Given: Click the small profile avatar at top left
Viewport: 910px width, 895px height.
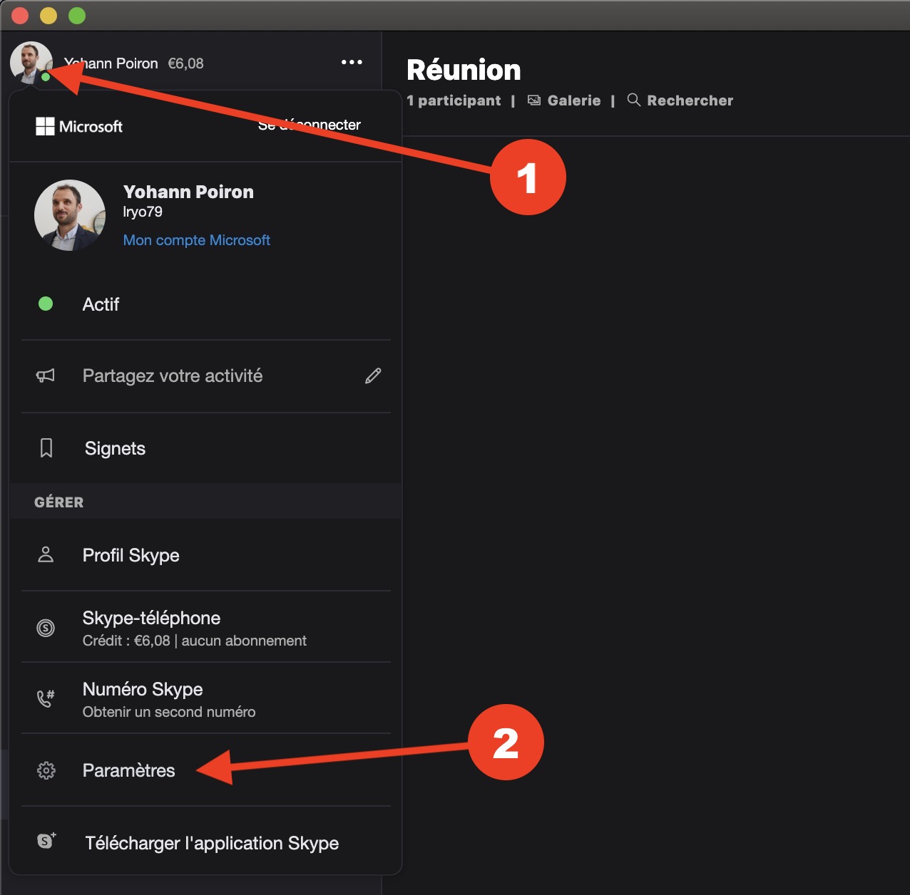Looking at the screenshot, I should point(31,62).
